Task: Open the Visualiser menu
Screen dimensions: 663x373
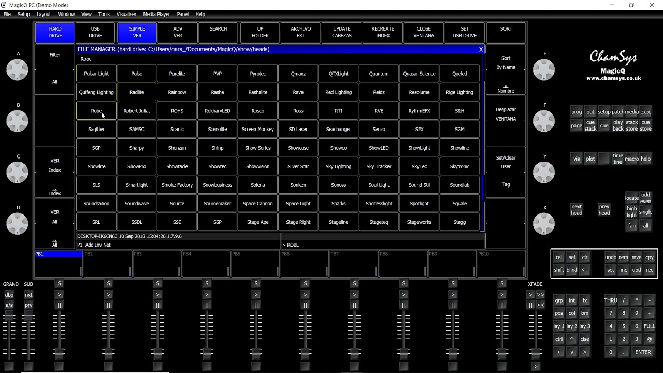Action: click(127, 14)
